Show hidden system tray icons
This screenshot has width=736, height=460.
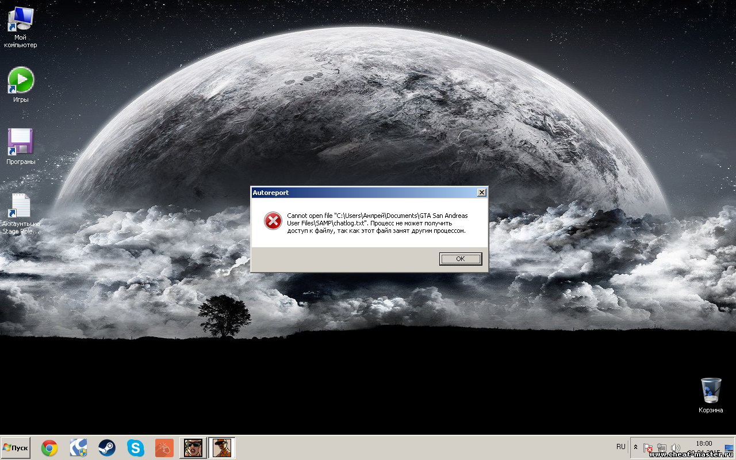[635, 447]
